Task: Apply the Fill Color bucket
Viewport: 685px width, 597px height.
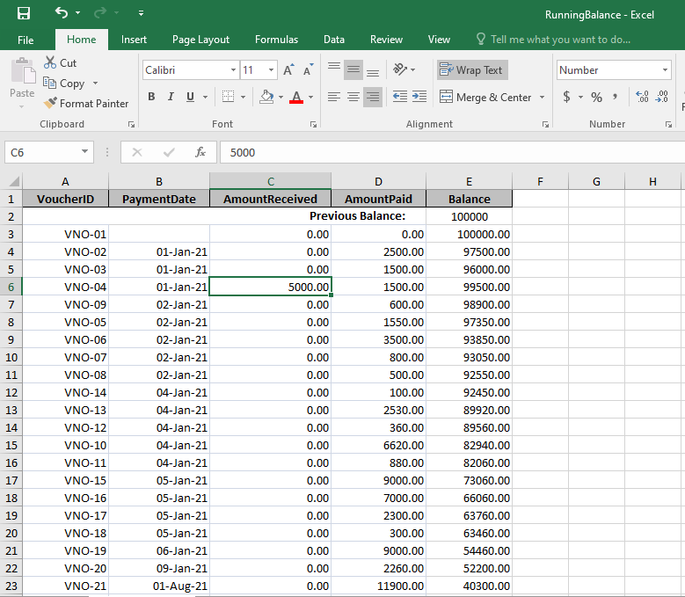Action: click(x=266, y=97)
